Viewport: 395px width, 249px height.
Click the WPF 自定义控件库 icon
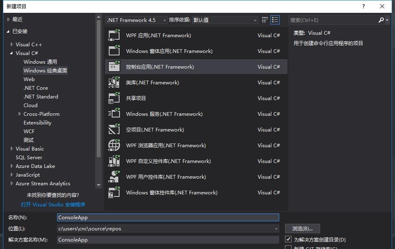(x=114, y=161)
